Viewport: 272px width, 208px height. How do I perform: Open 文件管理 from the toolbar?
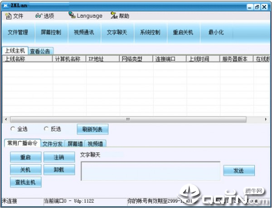coord(18,33)
